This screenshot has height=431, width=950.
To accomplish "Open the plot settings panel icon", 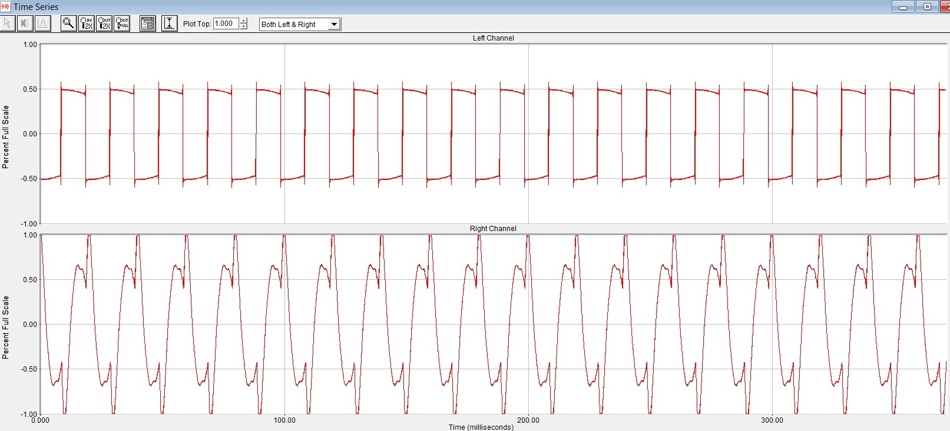I will [148, 24].
